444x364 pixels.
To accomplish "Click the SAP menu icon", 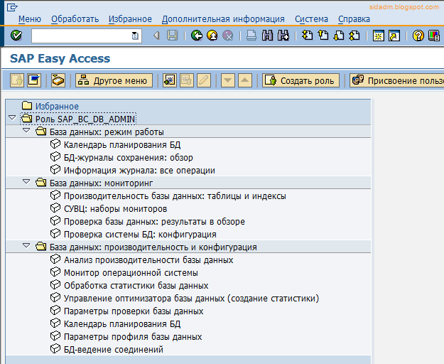I will point(34,80).
